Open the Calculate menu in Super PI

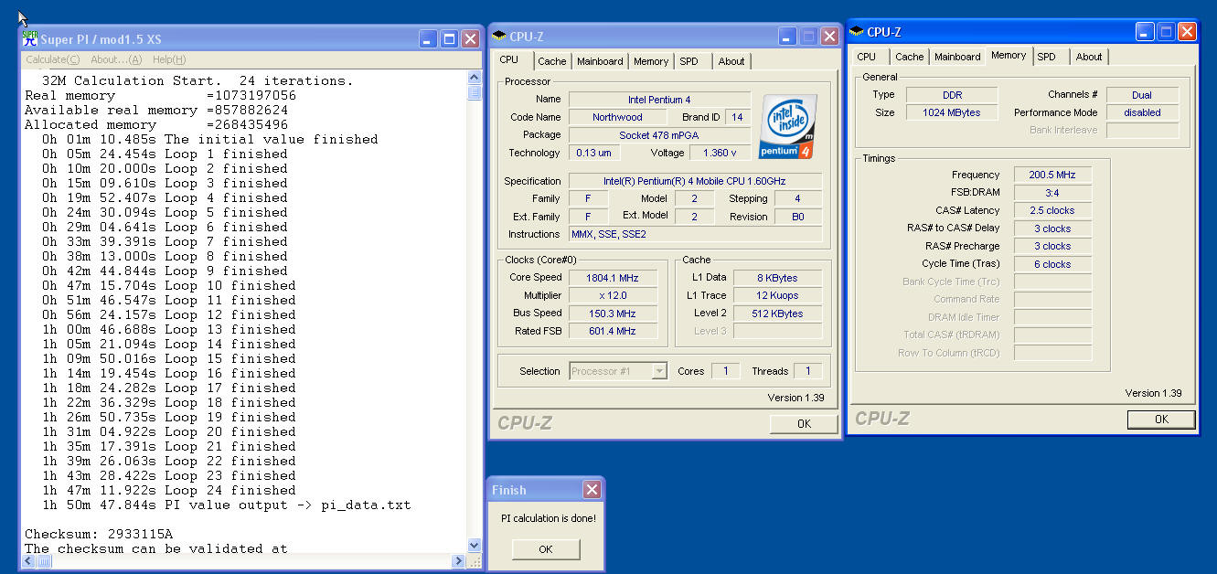[x=53, y=59]
